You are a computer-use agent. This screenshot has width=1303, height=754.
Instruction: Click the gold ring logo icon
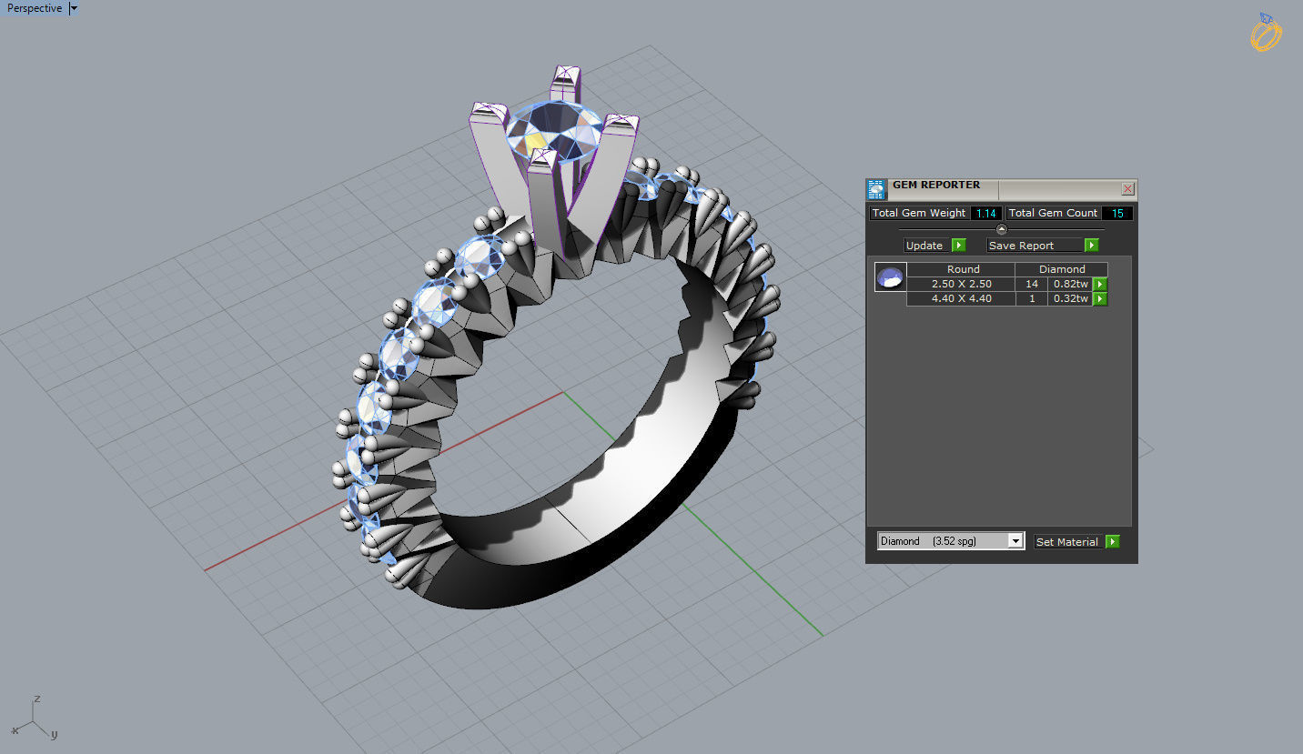tap(1267, 32)
